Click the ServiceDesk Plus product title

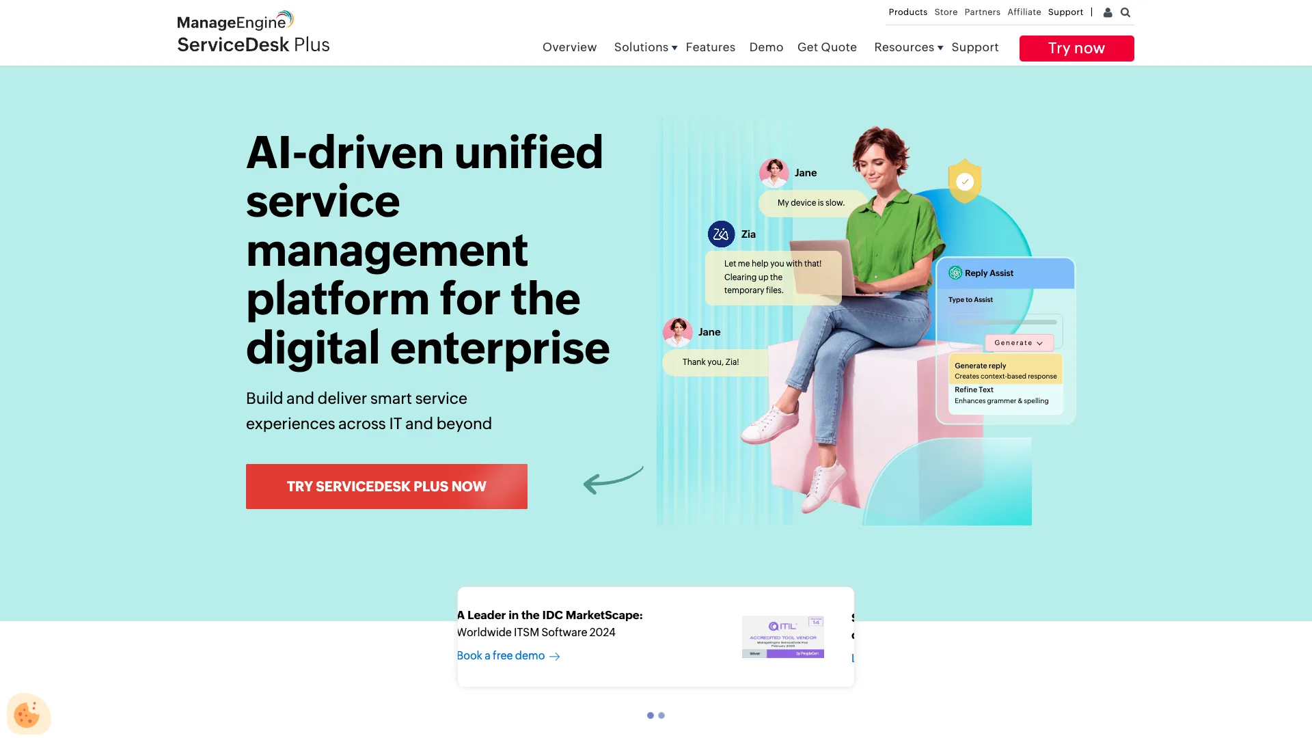pyautogui.click(x=254, y=45)
